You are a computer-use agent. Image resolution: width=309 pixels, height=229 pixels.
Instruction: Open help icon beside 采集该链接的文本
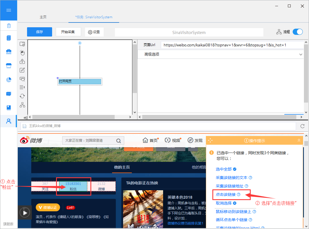(x=250, y=178)
